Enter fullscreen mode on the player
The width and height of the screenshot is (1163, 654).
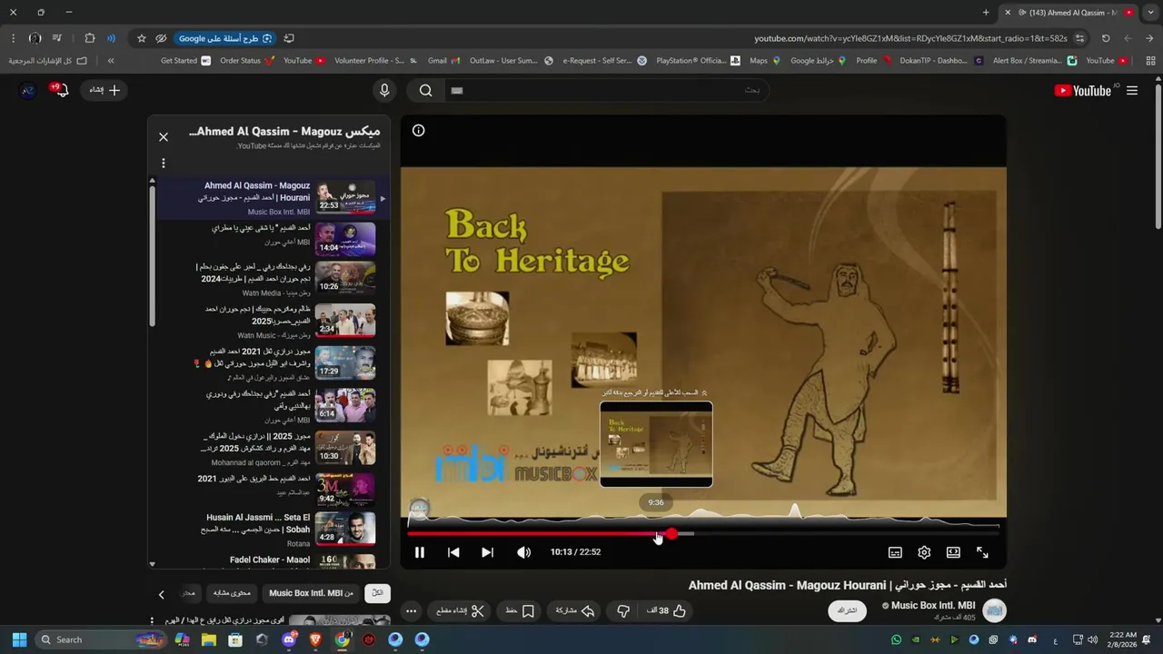pos(982,552)
